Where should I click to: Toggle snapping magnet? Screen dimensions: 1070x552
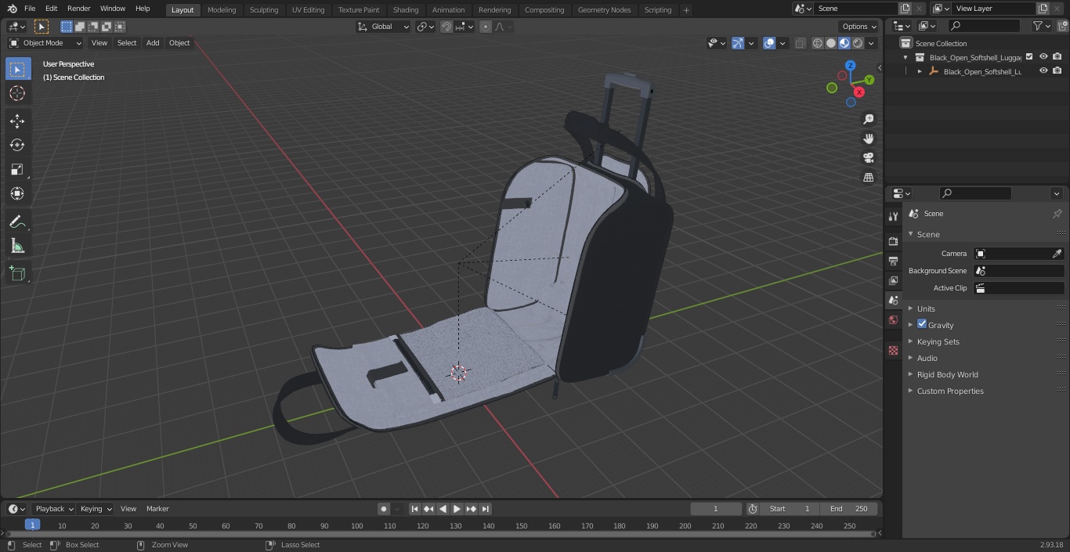[x=446, y=27]
